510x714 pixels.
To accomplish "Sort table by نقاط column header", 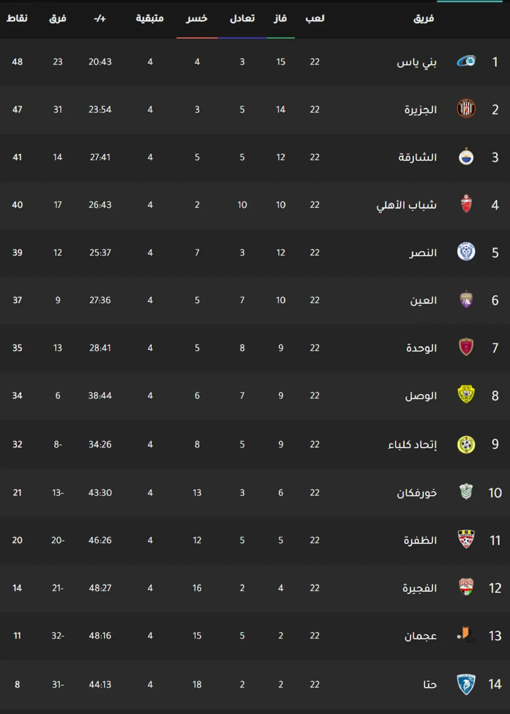I will pyautogui.click(x=17, y=18).
